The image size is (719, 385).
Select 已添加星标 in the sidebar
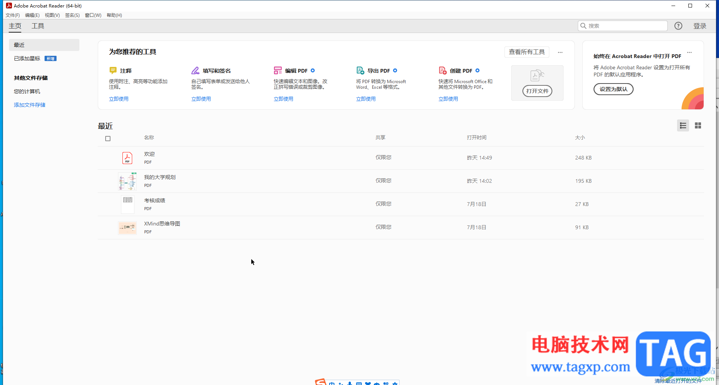[27, 58]
